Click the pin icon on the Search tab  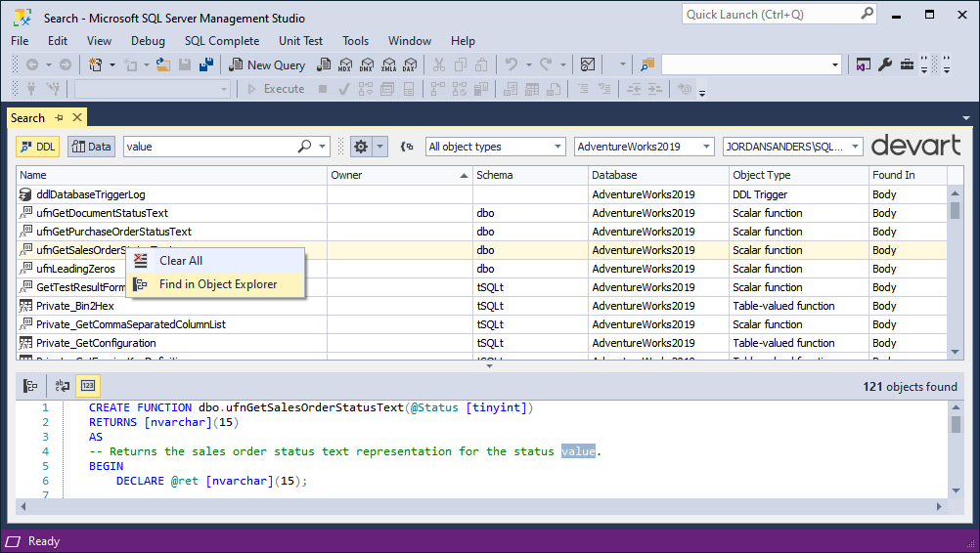[59, 118]
